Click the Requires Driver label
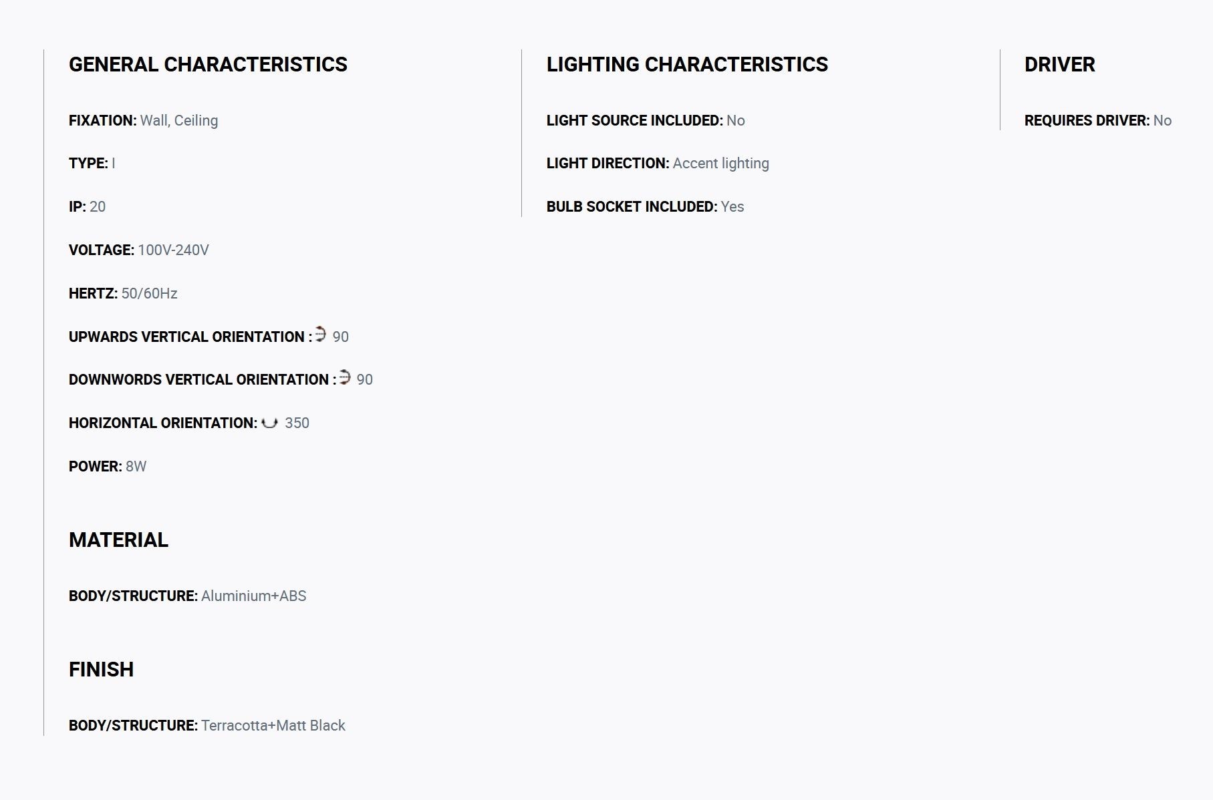 (x=1087, y=121)
